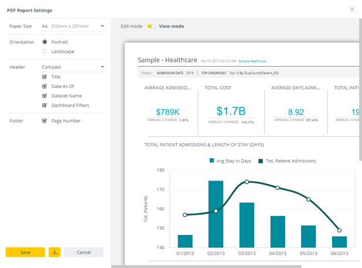
Task: Click the vertical scrollbar of the preview
Action: (360, 90)
